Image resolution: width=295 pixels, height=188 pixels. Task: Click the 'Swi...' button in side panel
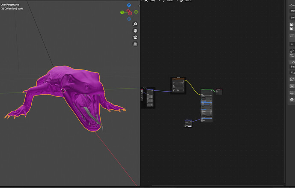coord(292,18)
